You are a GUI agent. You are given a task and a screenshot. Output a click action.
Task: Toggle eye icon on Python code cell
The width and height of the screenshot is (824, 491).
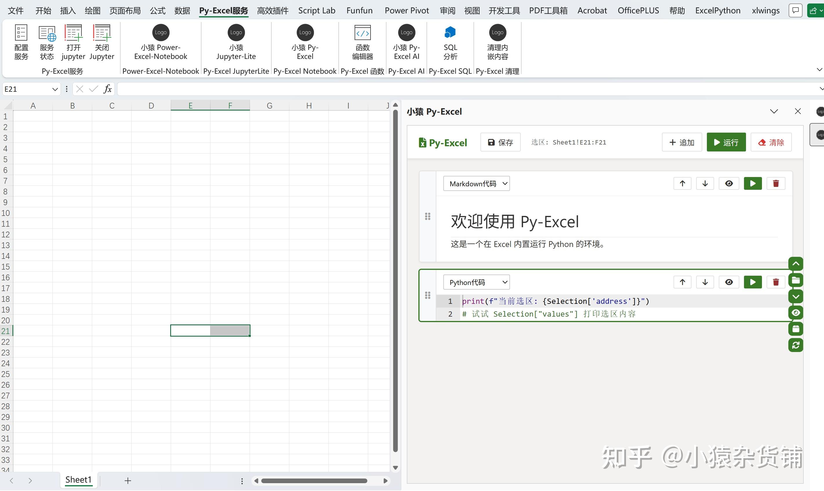click(x=729, y=282)
